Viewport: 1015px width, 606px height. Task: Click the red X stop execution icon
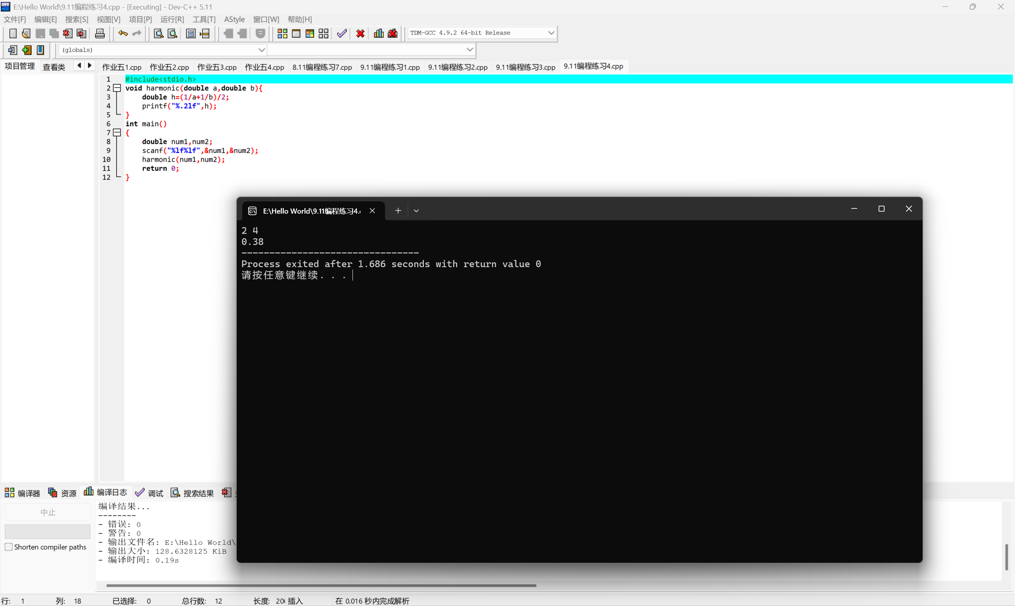[360, 33]
